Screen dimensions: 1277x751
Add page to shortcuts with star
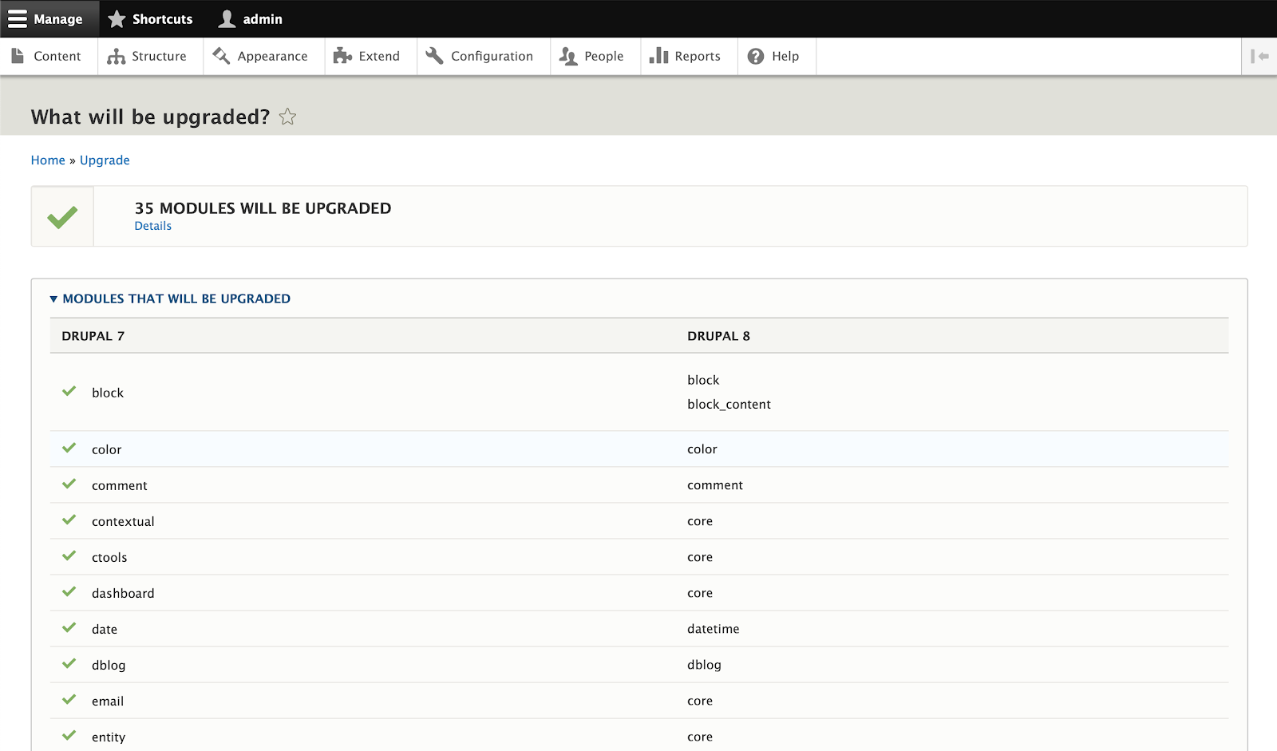(x=288, y=117)
